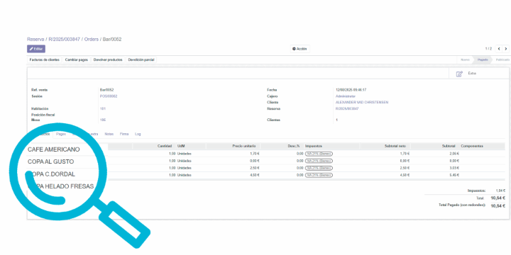
Task: Click the Editar button
Action: pyautogui.click(x=36, y=49)
